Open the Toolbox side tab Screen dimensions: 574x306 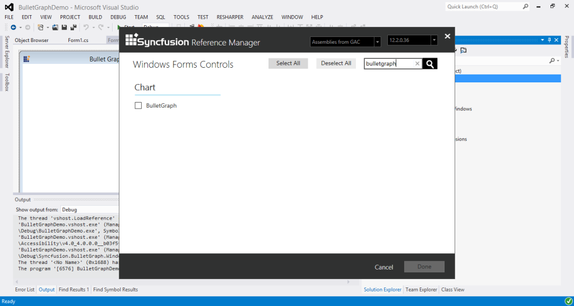pos(7,82)
